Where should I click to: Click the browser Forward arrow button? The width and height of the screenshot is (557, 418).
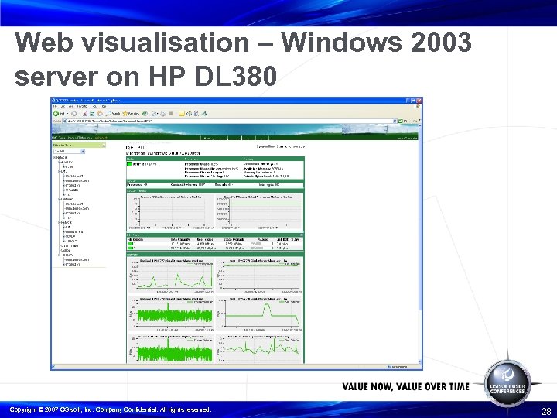pos(74,114)
